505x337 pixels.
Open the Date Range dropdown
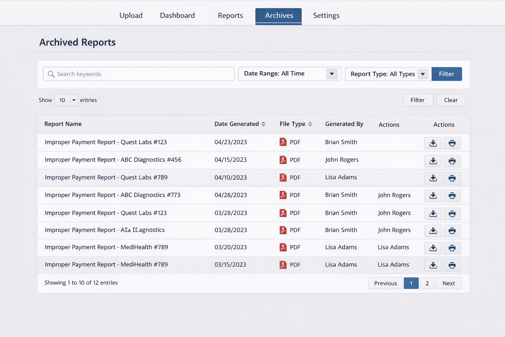[x=332, y=74]
